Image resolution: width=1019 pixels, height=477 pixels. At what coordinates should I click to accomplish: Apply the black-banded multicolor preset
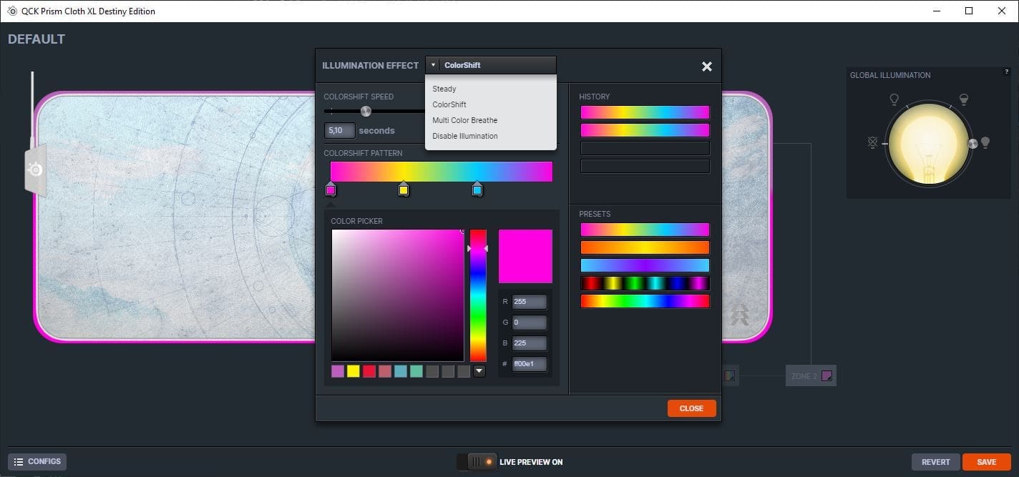(645, 283)
